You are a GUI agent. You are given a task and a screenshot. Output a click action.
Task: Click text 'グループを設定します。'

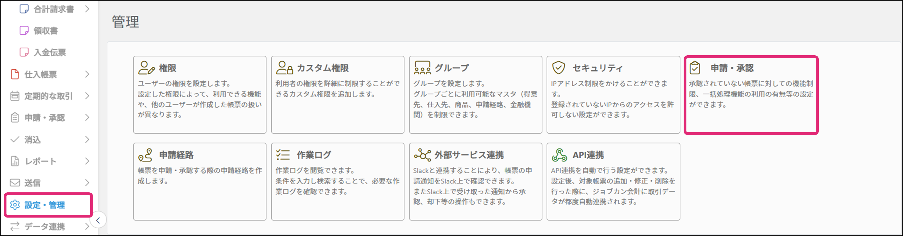(450, 84)
